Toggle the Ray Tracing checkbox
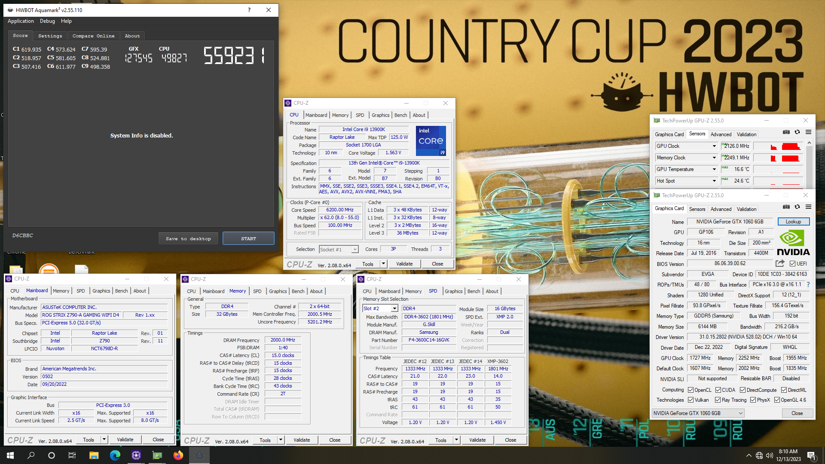 pyautogui.click(x=718, y=400)
